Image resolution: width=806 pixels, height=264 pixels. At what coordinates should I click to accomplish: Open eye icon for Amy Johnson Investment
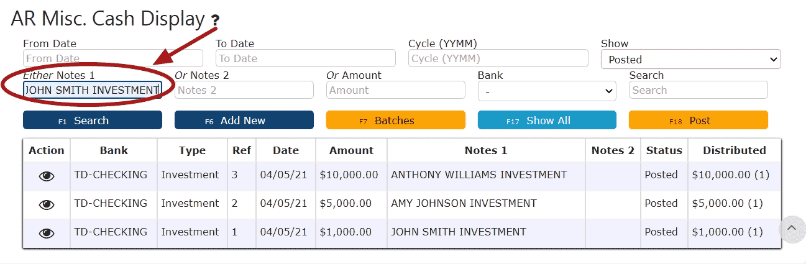(47, 204)
